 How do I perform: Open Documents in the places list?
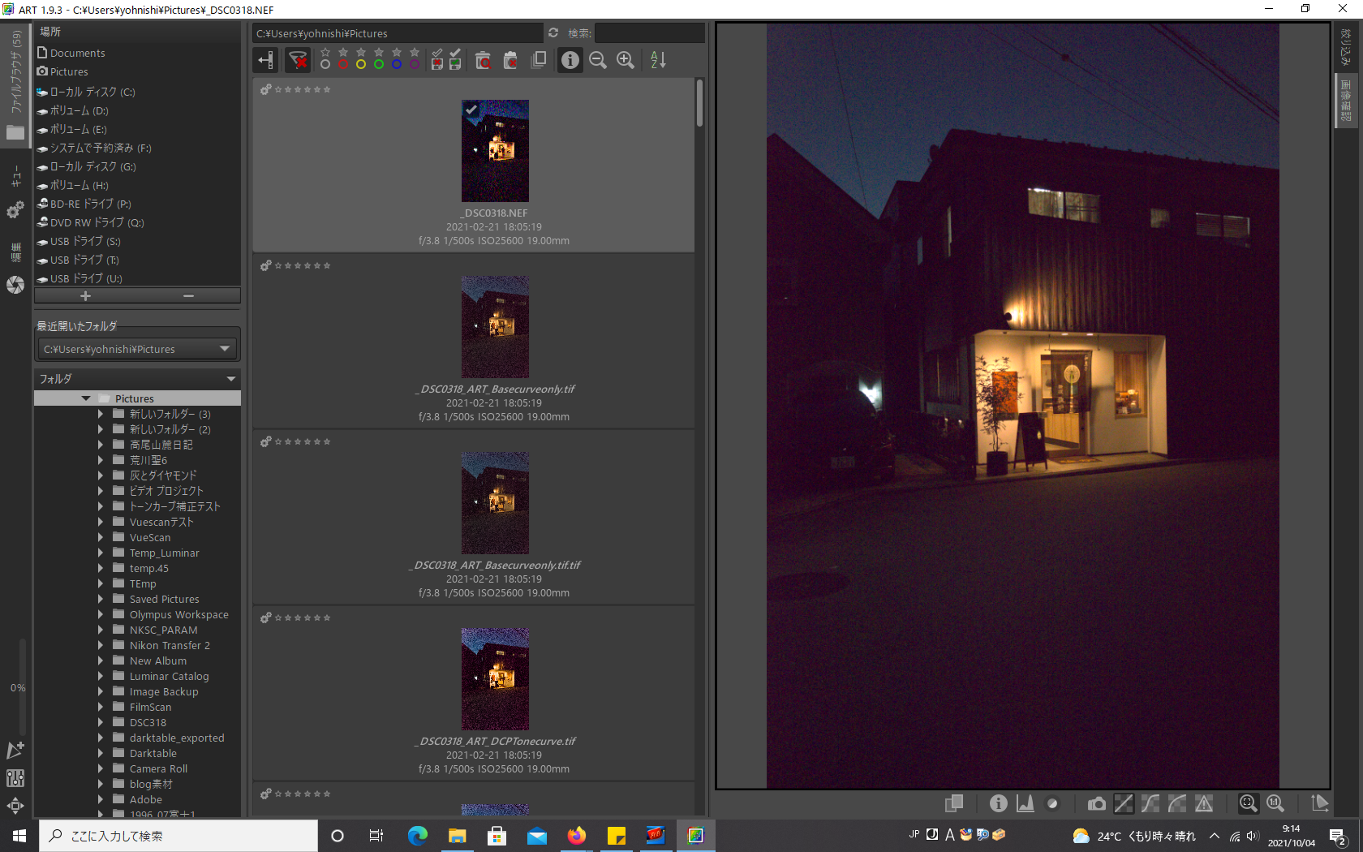pos(77,53)
